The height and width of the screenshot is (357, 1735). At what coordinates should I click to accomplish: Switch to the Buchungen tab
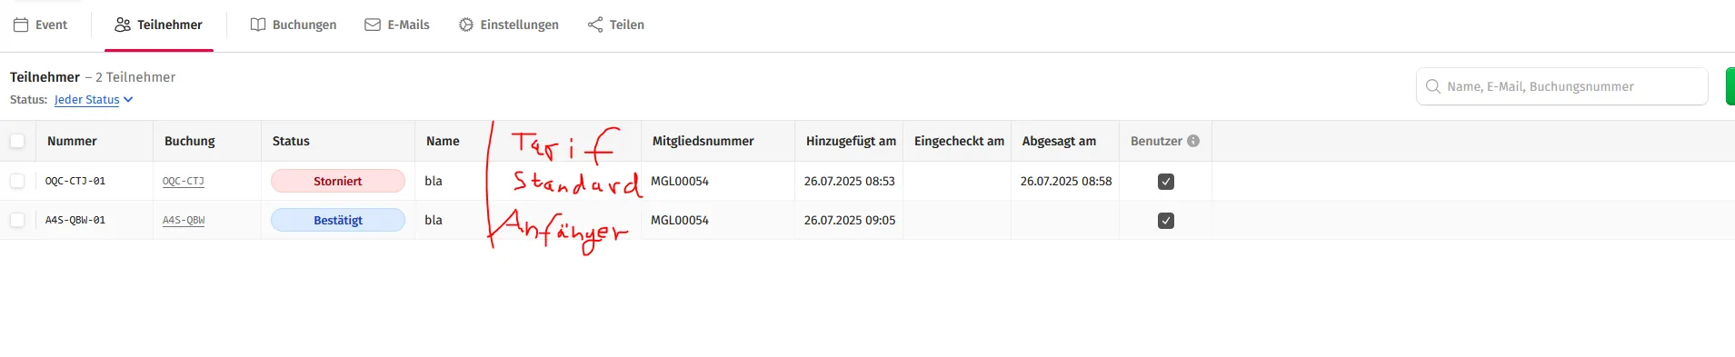pyautogui.click(x=294, y=25)
